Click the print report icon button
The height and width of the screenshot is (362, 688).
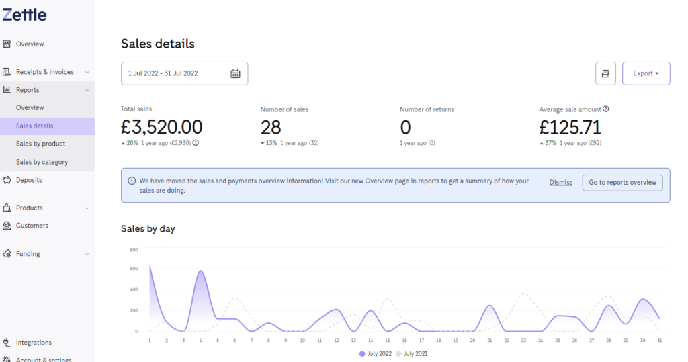(605, 73)
